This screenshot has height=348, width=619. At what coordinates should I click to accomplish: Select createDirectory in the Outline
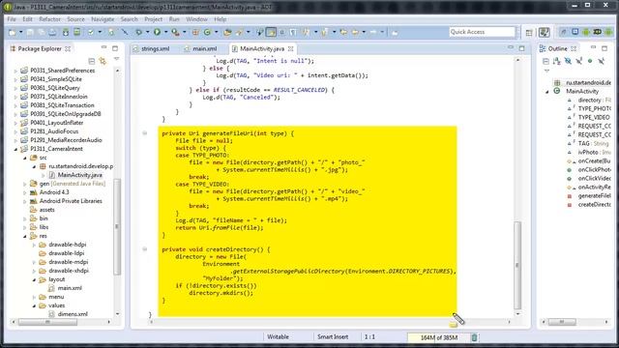594,205
